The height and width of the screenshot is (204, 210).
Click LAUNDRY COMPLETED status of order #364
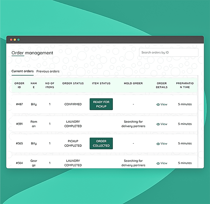(x=73, y=163)
